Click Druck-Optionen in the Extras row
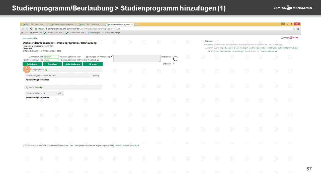Screen dimensions: 321x180 (x=252, y=51)
